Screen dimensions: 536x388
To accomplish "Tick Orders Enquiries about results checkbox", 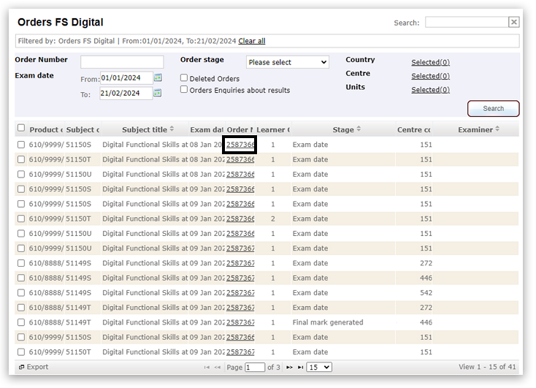I will (184, 90).
